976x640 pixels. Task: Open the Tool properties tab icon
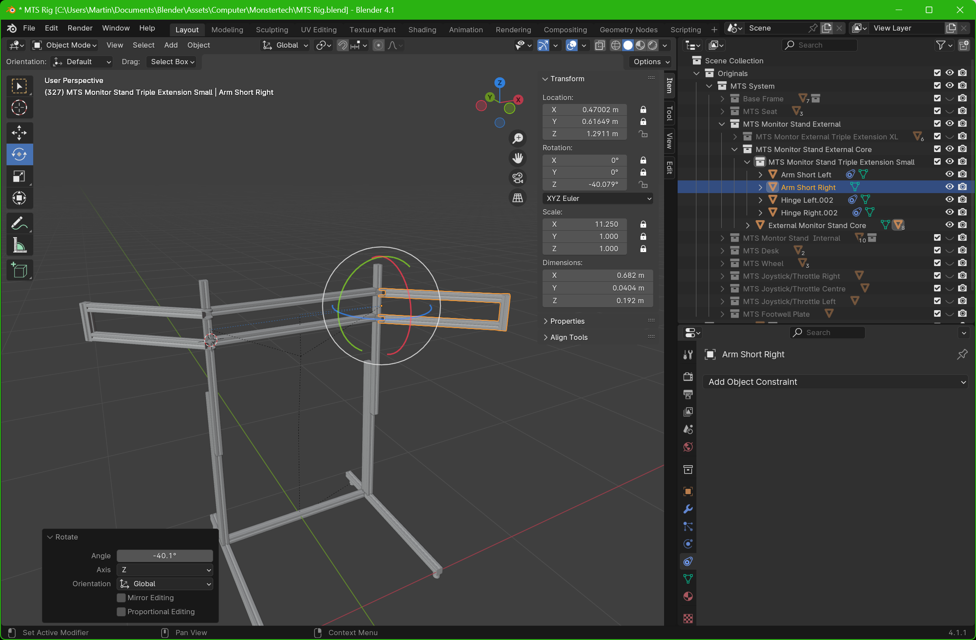pos(688,355)
